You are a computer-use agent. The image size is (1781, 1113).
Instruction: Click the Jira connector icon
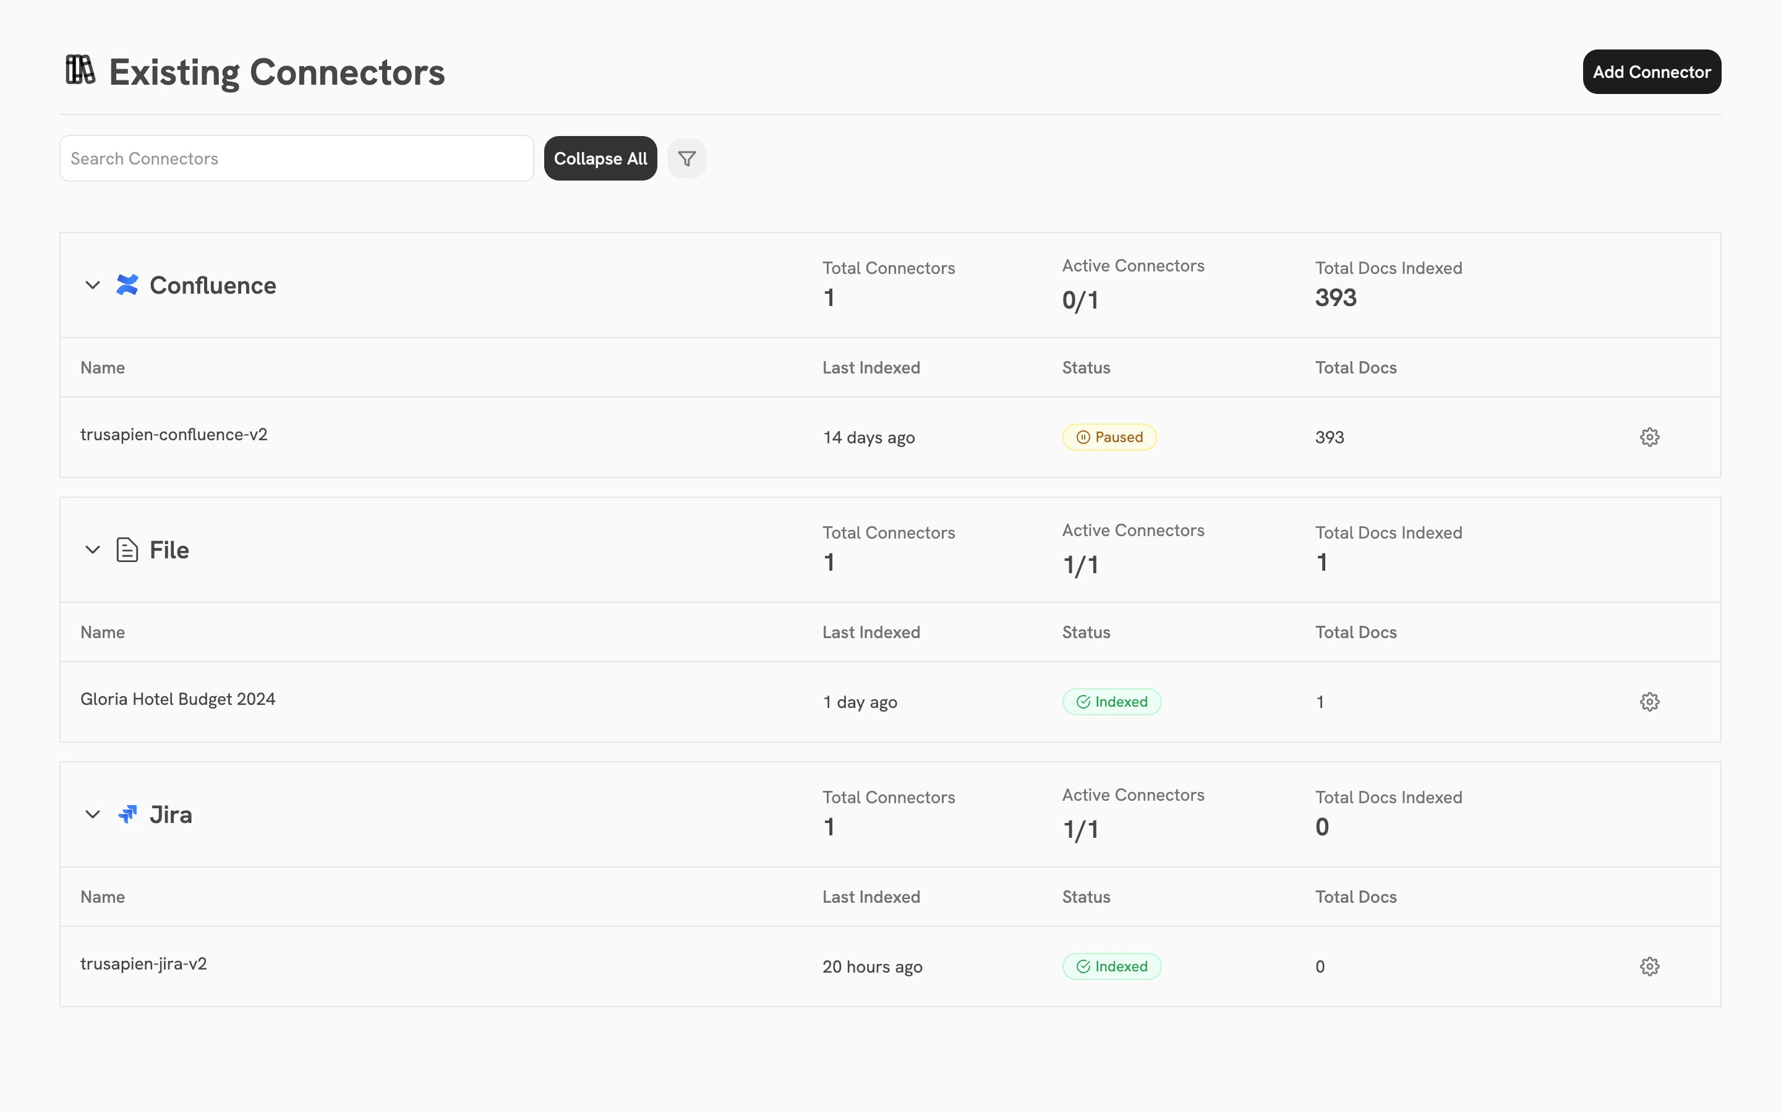click(127, 814)
